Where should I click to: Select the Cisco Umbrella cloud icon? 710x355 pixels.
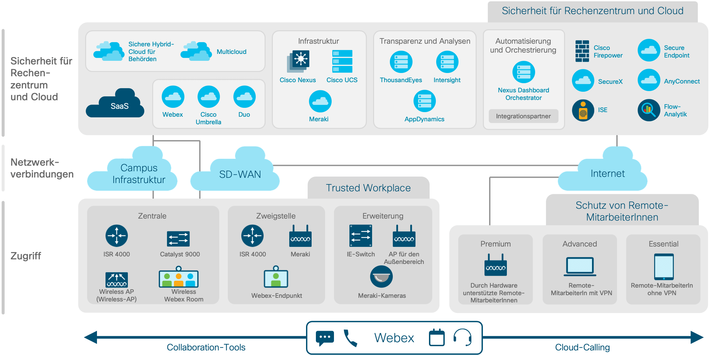click(x=209, y=97)
